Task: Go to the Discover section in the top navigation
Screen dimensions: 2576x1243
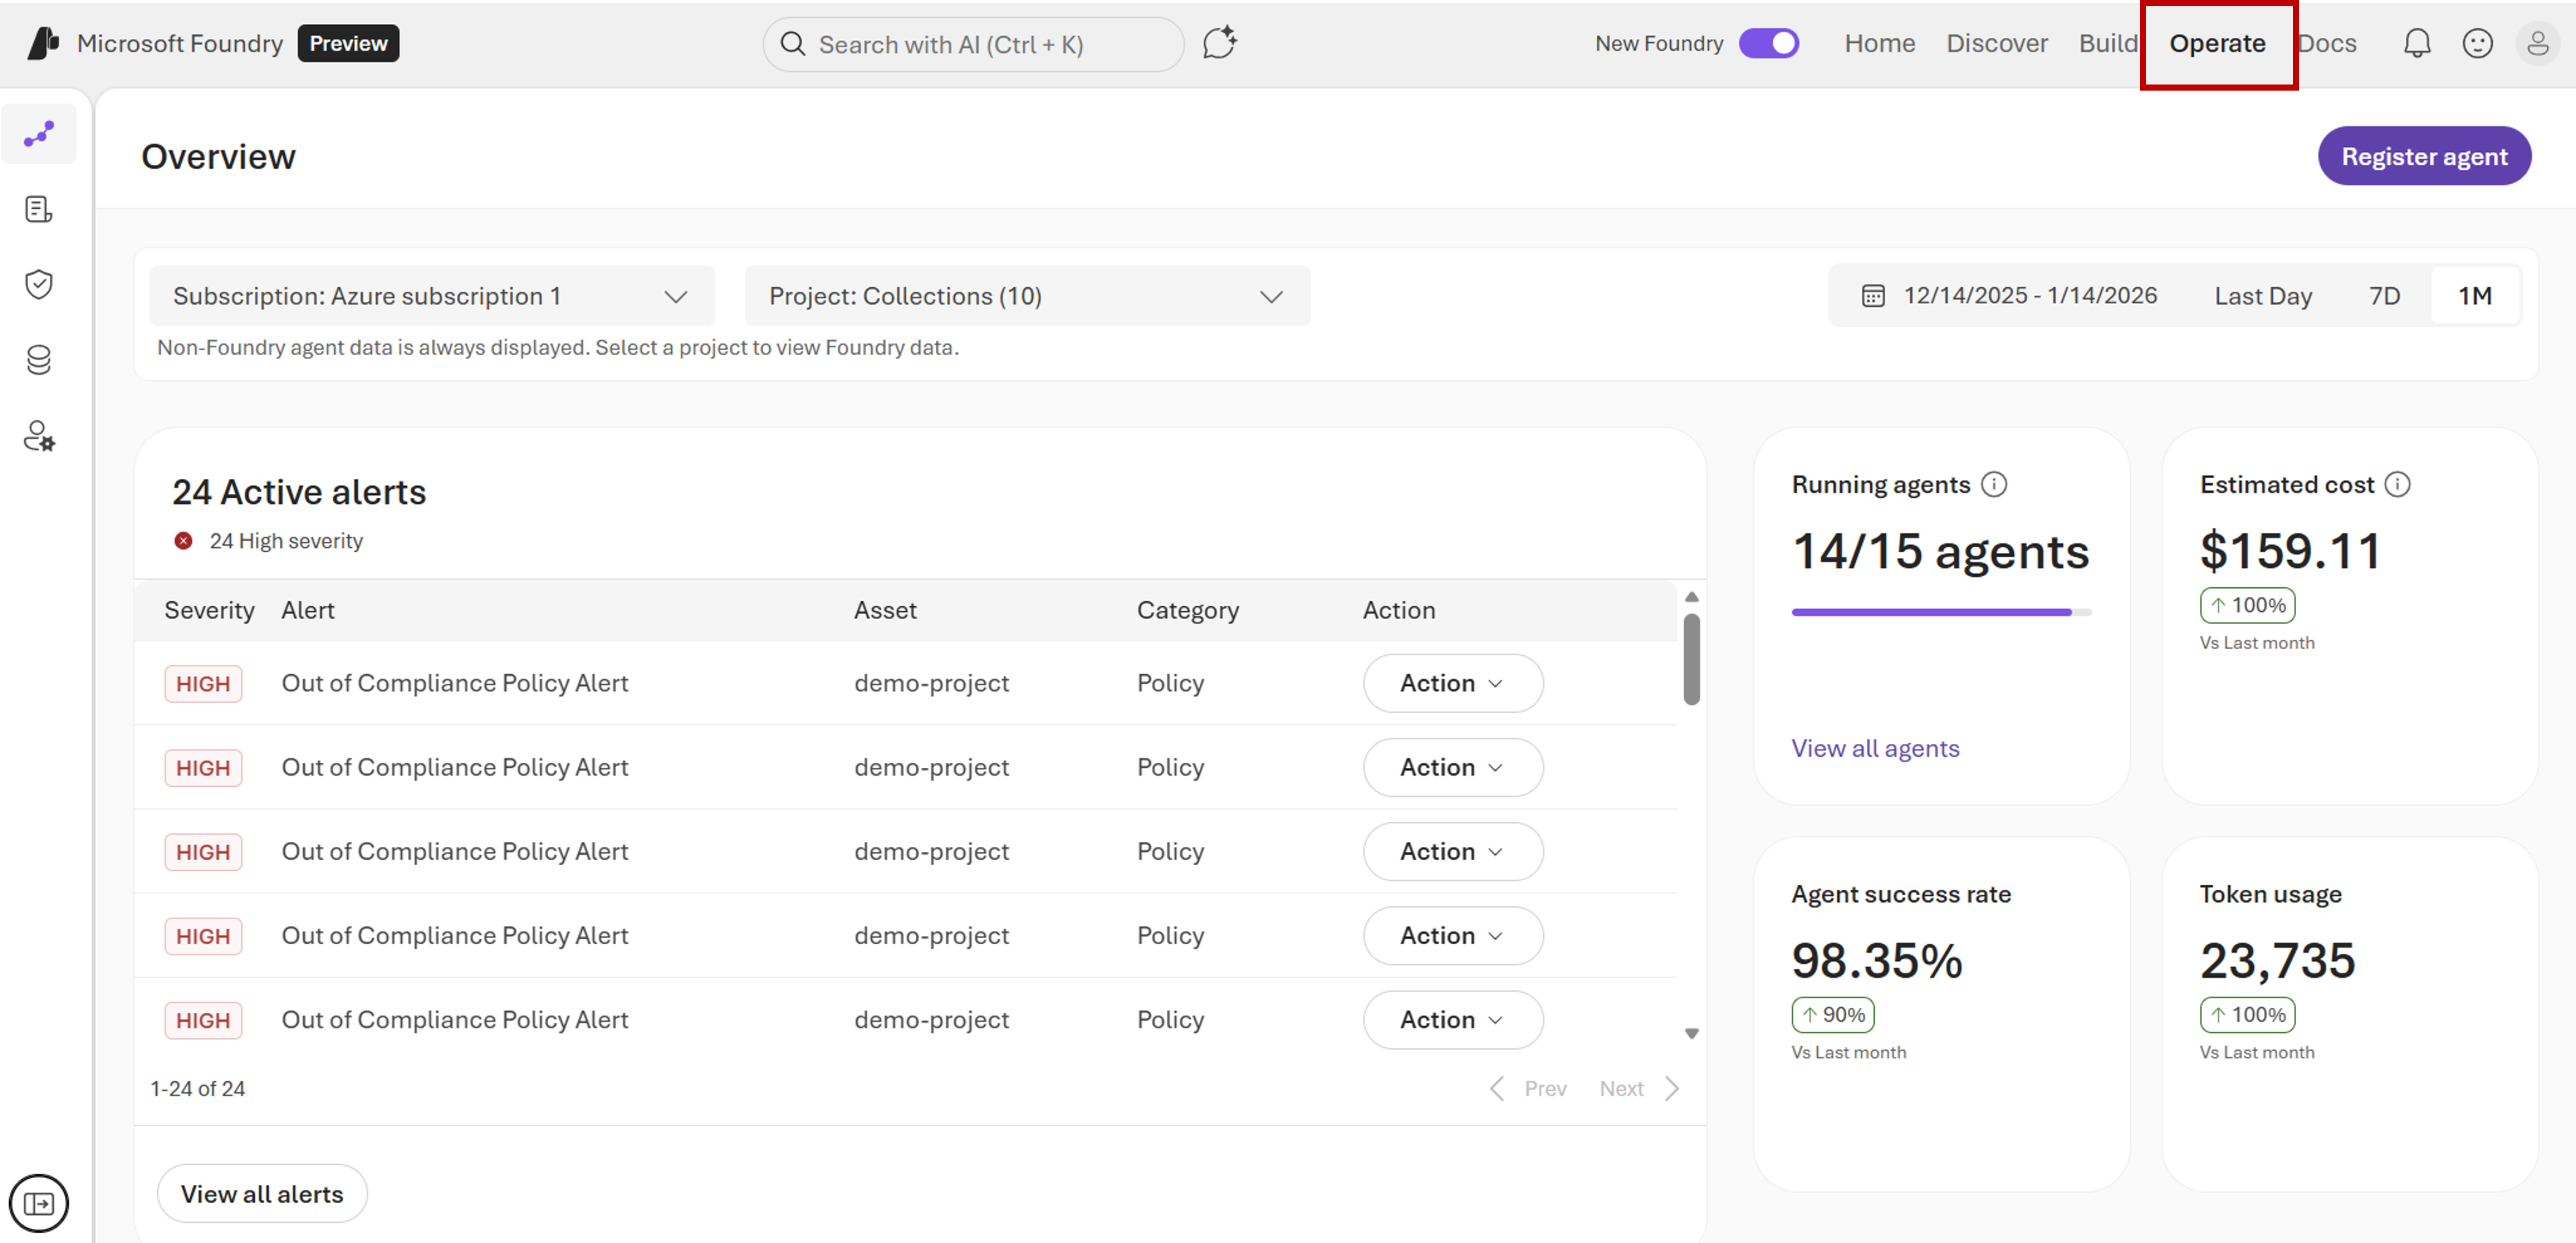Action: coord(1996,43)
